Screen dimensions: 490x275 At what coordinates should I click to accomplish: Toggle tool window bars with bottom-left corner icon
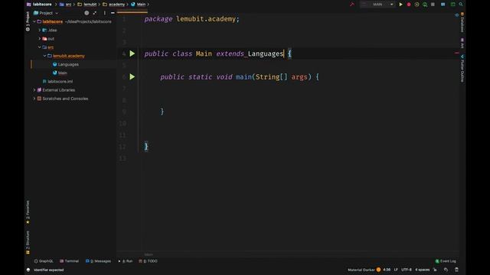[x=28, y=270]
